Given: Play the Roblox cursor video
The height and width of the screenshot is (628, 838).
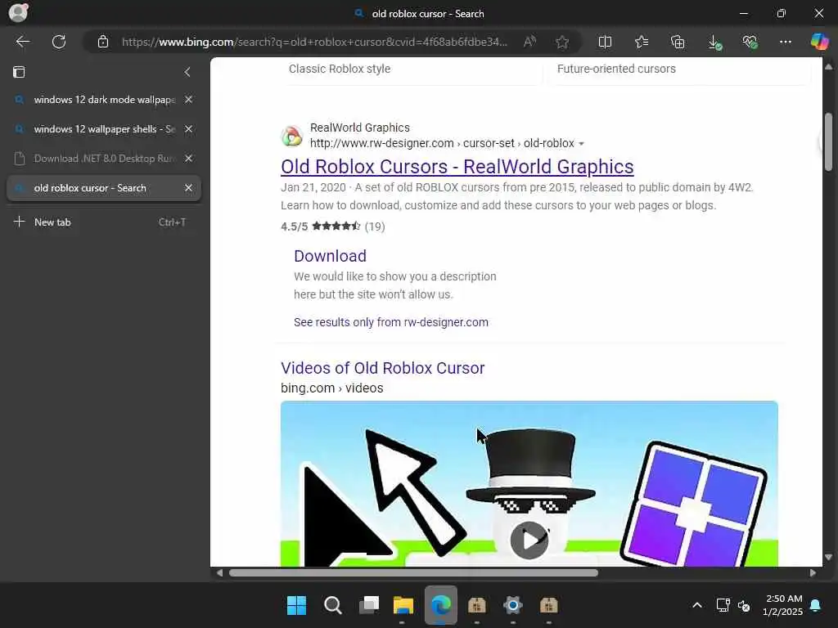Looking at the screenshot, I should (x=529, y=540).
